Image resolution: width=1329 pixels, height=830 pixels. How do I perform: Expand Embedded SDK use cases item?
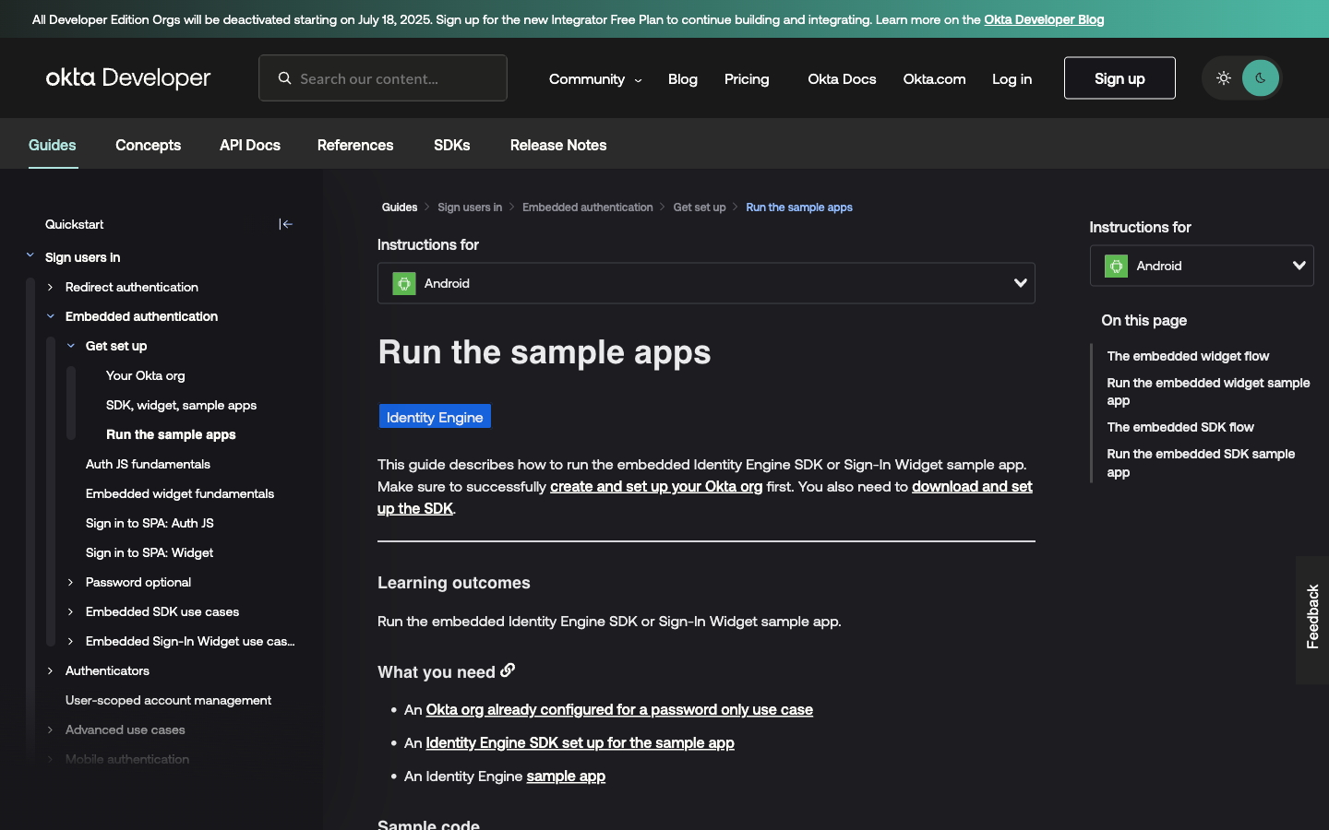tap(71, 611)
